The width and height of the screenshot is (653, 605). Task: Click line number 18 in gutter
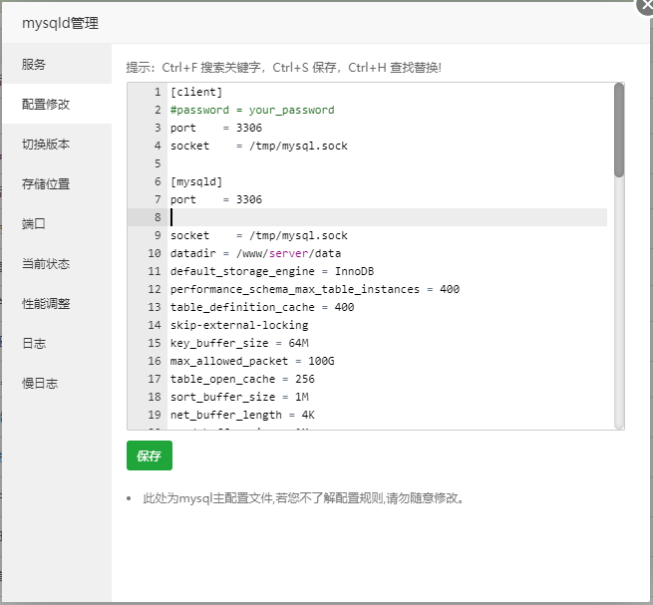tap(154, 397)
